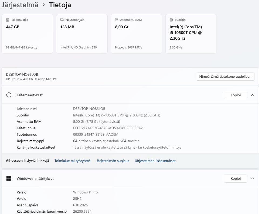259x214 pixels.
Task: Collapse the Windowsin määritykset section chevron
Action: click(x=253, y=178)
